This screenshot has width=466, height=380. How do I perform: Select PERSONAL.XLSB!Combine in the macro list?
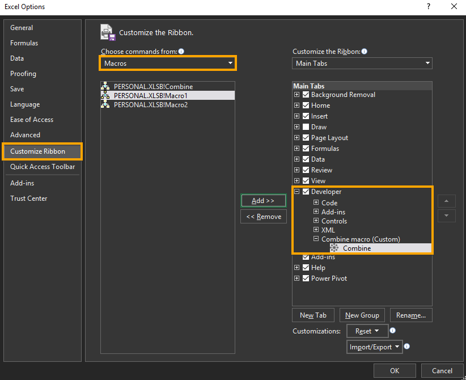click(168, 87)
